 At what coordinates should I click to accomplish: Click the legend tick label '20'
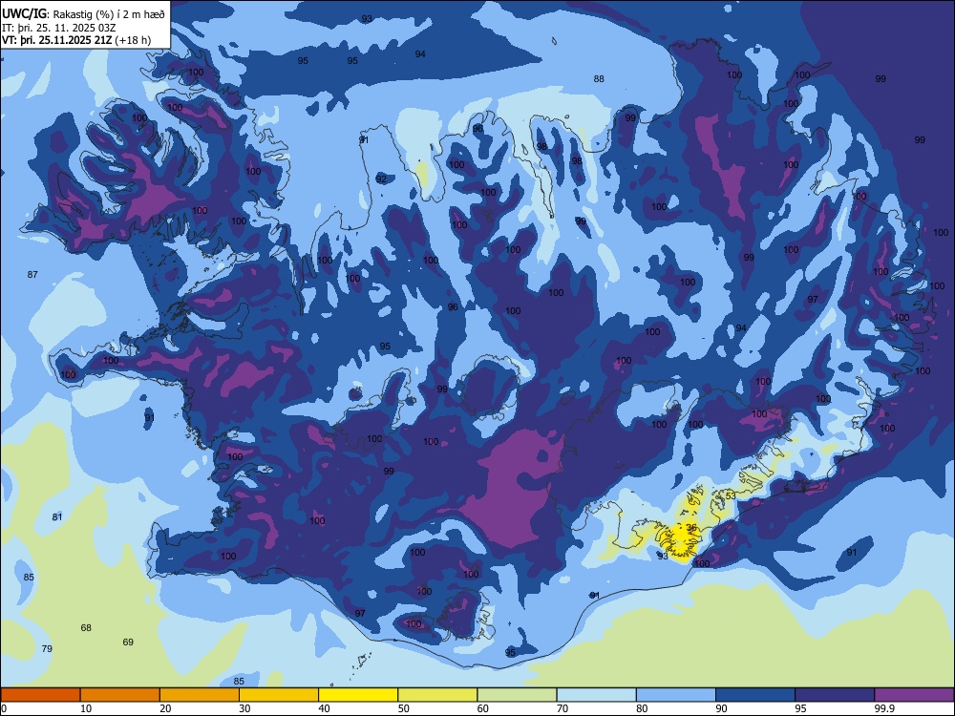(x=165, y=708)
